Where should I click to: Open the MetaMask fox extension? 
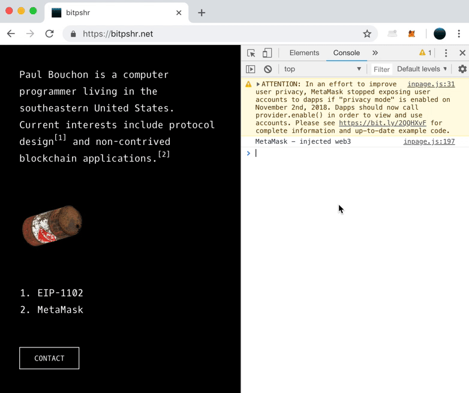pyautogui.click(x=411, y=34)
